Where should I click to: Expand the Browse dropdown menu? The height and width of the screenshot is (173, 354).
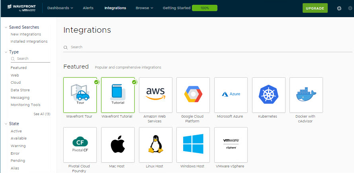click(x=144, y=8)
